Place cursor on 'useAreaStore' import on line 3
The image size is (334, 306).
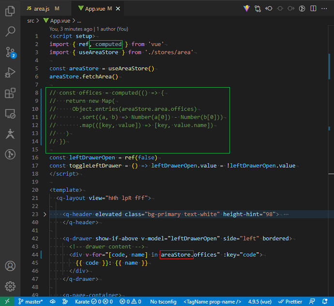(98, 52)
